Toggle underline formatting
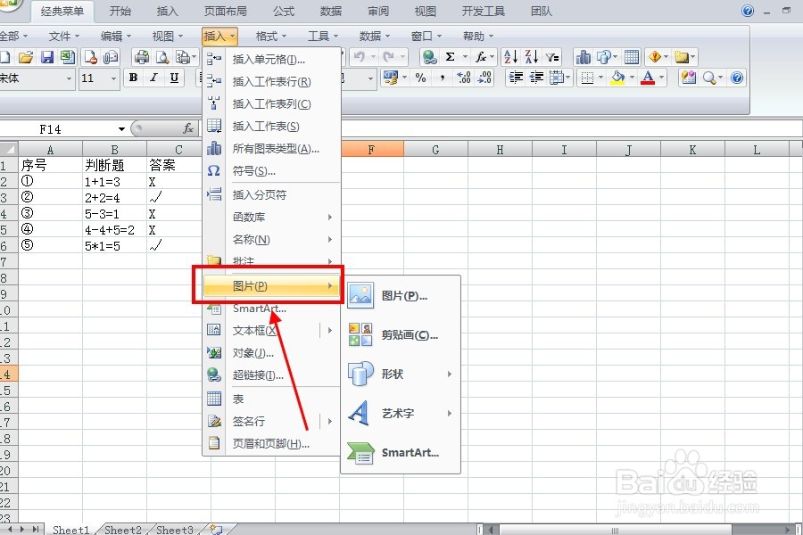 click(x=174, y=78)
